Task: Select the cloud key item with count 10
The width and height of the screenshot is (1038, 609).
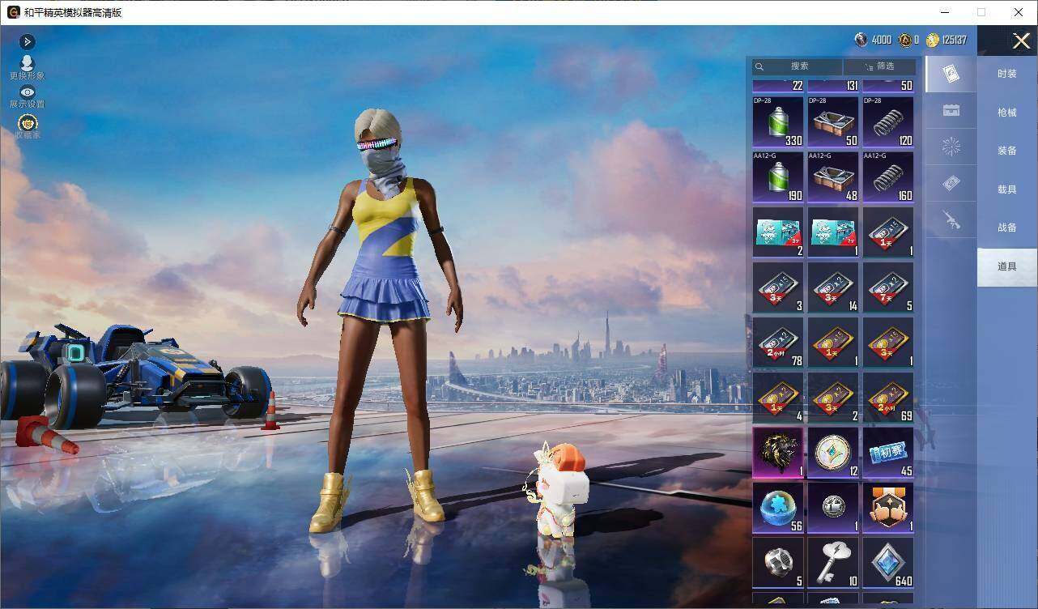Action: coord(833,562)
